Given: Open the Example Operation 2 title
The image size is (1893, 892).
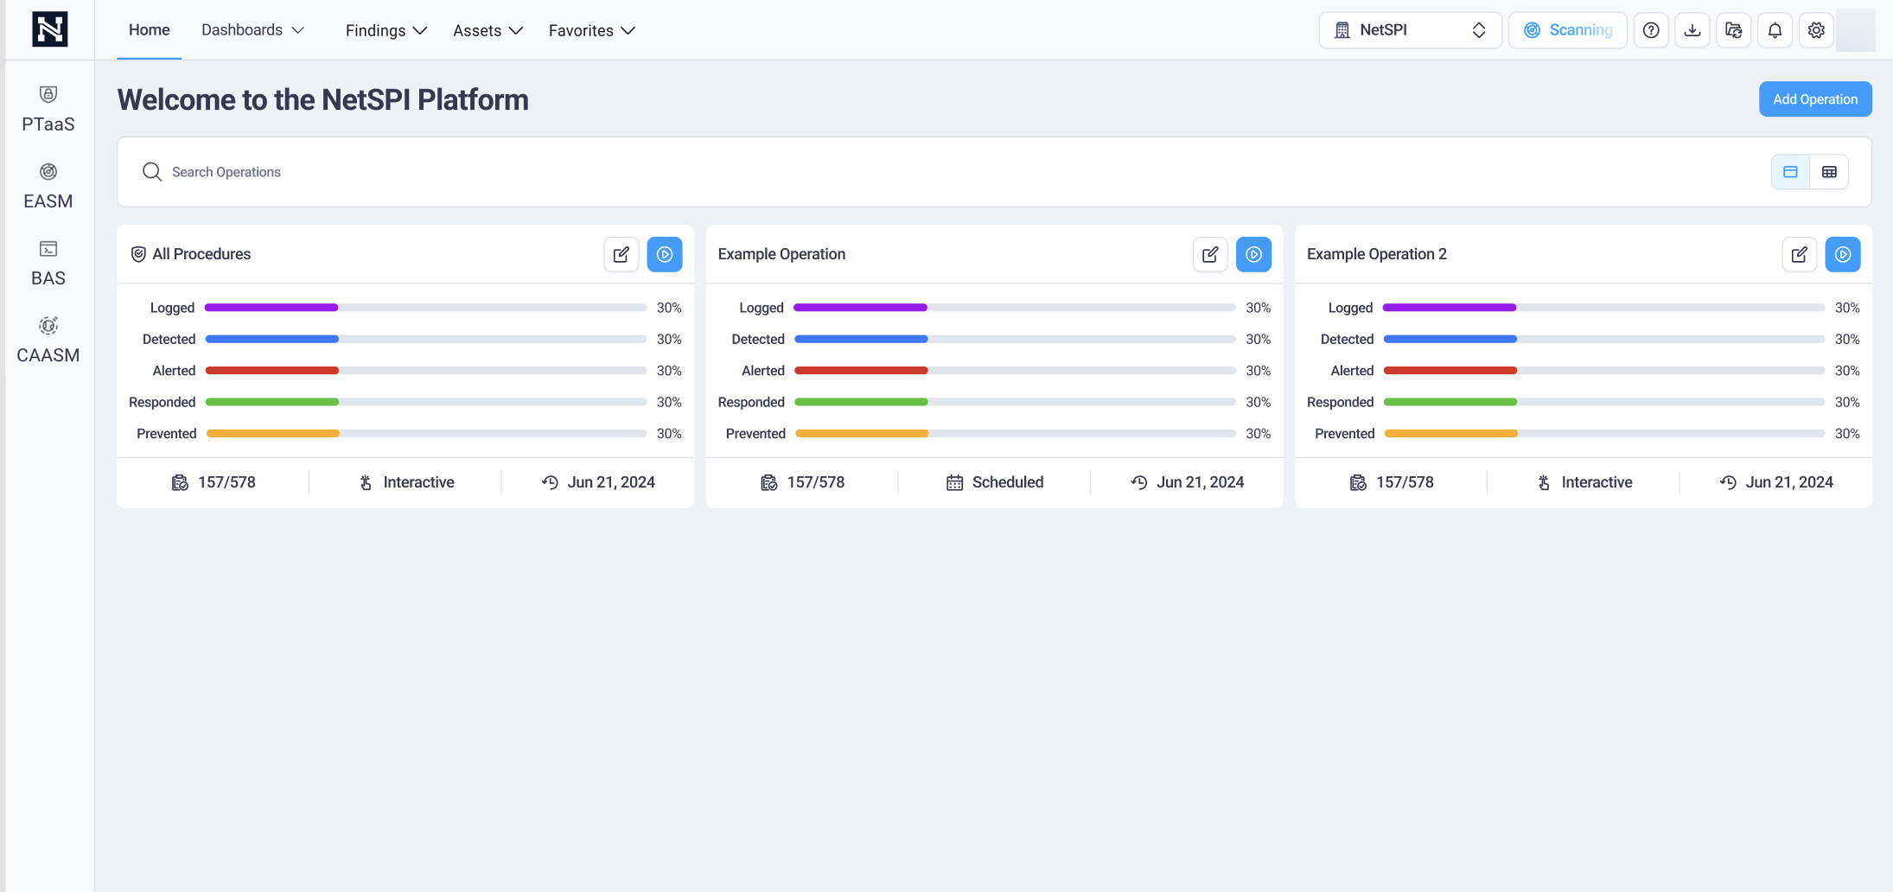Looking at the screenshot, I should coord(1377,254).
